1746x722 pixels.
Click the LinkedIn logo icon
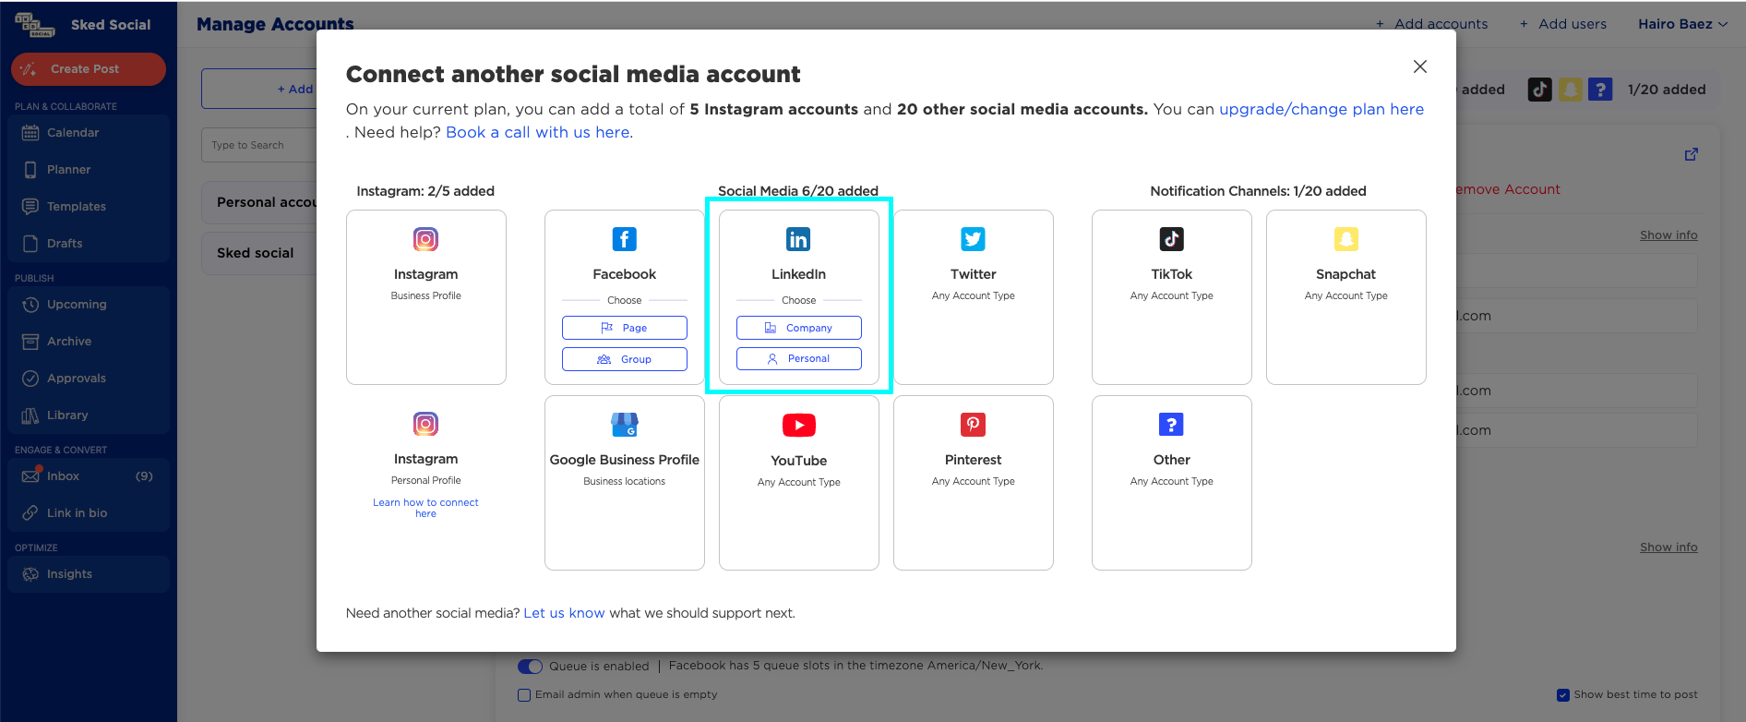click(x=798, y=239)
